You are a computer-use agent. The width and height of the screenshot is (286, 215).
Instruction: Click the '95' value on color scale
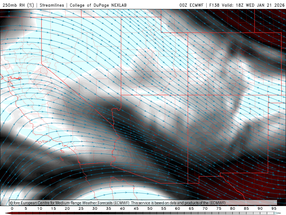pos(274,209)
